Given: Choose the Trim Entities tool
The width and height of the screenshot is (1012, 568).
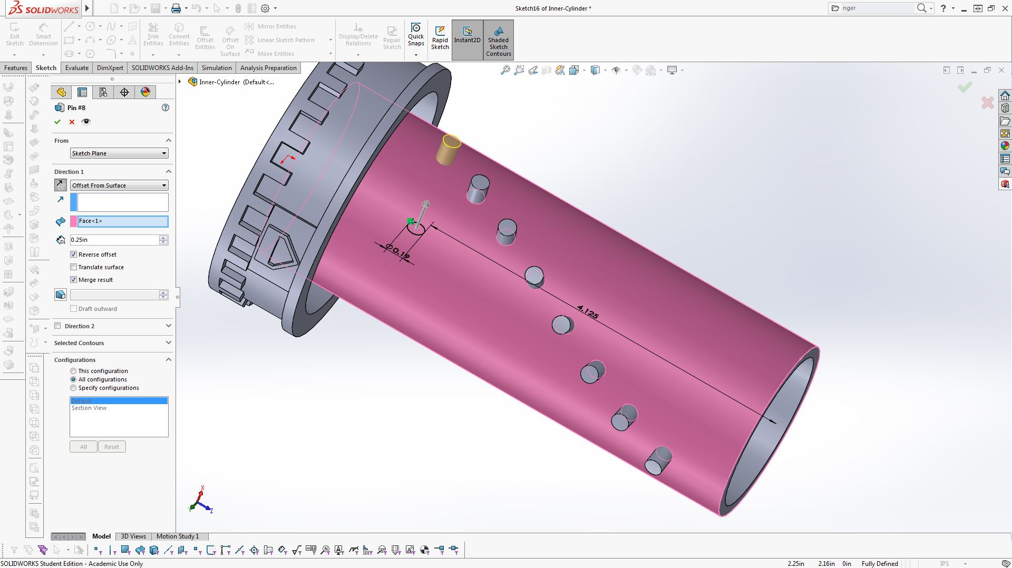Looking at the screenshot, I should point(153,34).
